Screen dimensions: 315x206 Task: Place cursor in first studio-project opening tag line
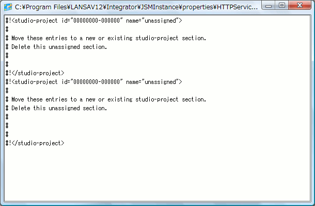(x=93, y=21)
